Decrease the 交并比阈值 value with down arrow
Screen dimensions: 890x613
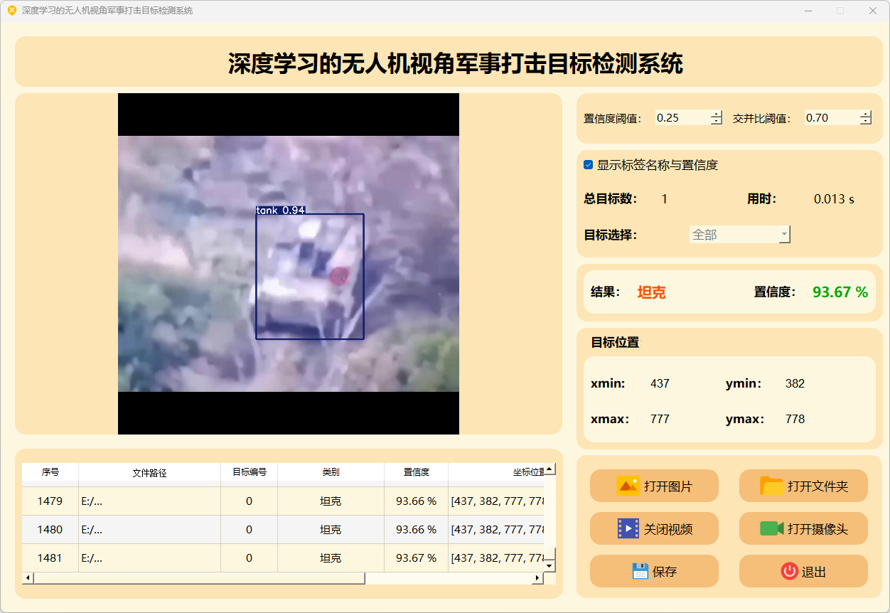[x=866, y=122]
